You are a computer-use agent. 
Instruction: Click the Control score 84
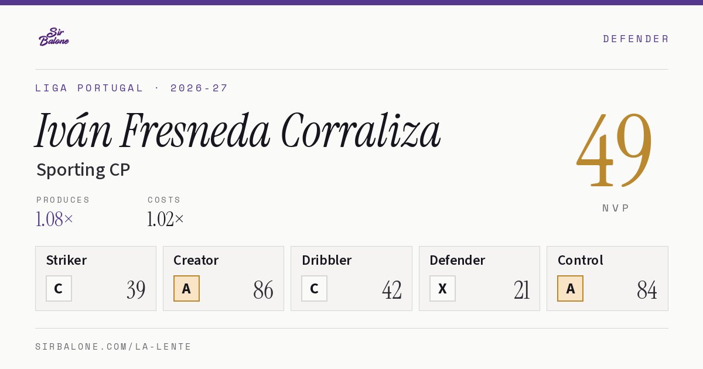pyautogui.click(x=647, y=290)
